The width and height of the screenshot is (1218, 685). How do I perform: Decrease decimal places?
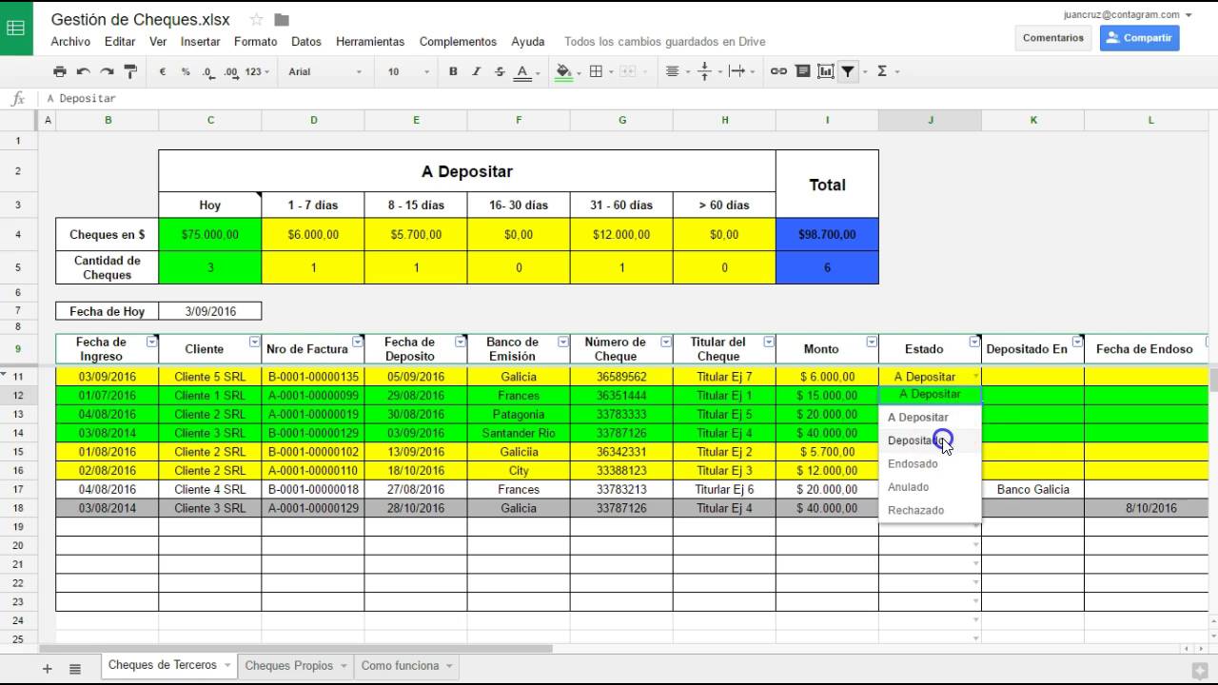click(208, 71)
